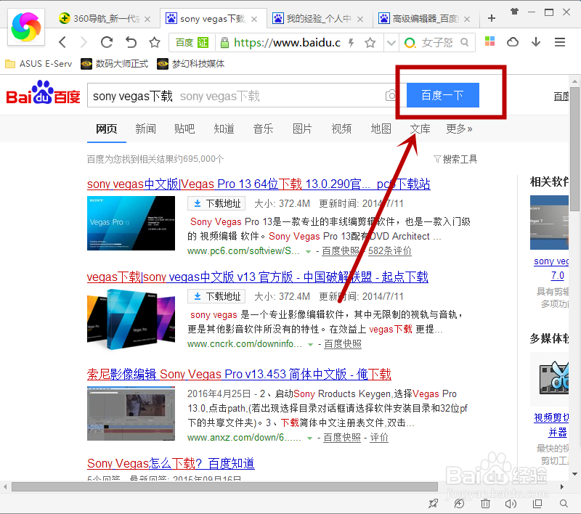Screen dimensions: 581x514
Task: Open the skin shirt icon in title bar
Action: (514, 12)
